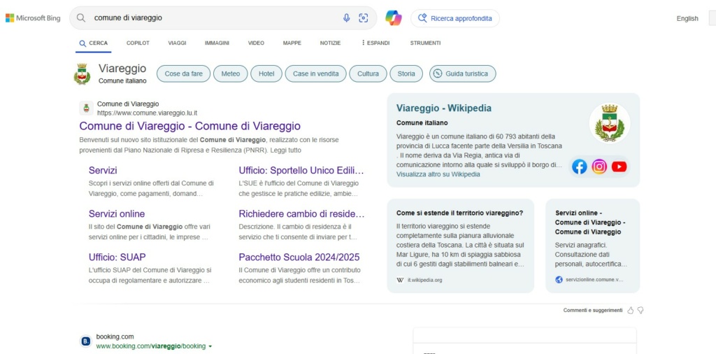Click the Cultura chip
This screenshot has height=354, width=716.
(368, 73)
